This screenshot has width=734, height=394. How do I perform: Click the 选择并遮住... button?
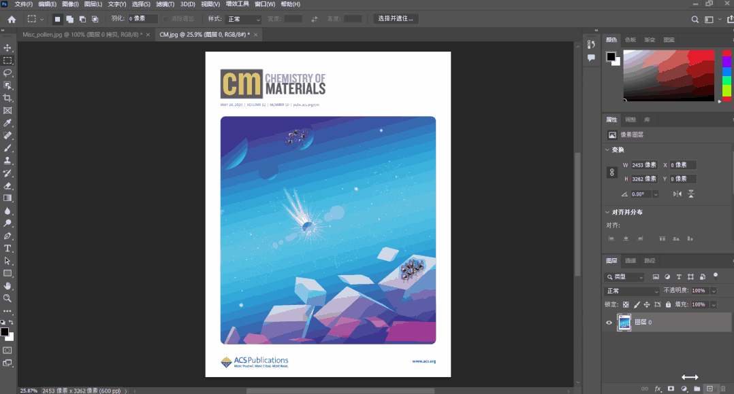click(x=396, y=18)
